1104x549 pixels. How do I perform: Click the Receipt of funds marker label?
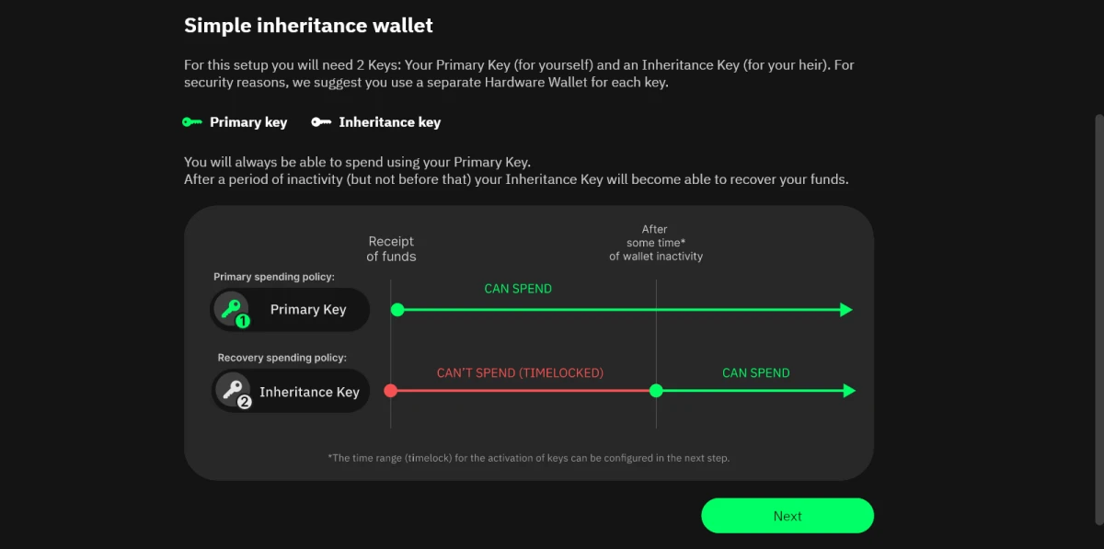(x=391, y=249)
